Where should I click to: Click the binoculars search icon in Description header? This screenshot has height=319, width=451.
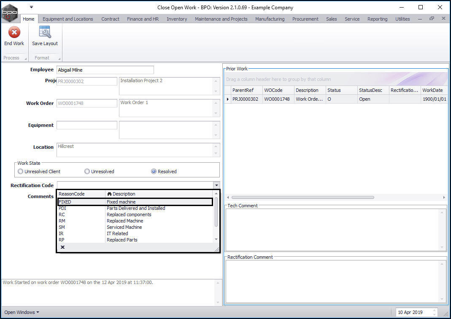pos(109,194)
